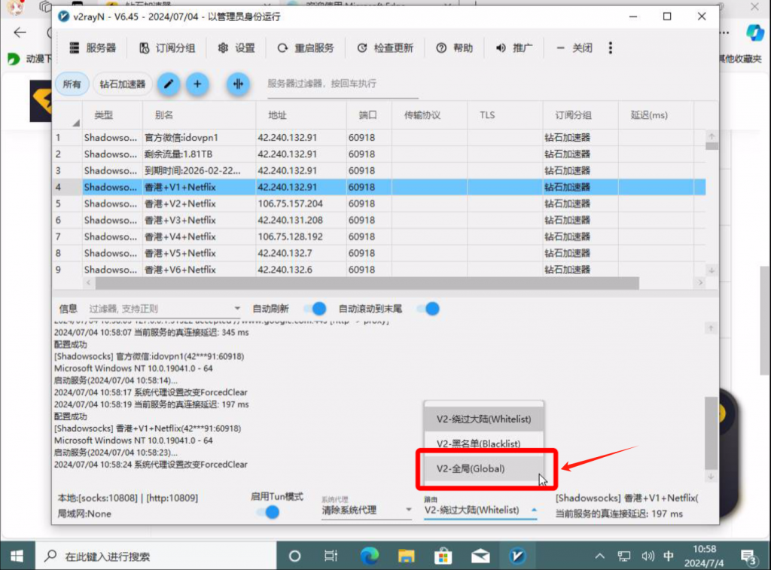This screenshot has width=771, height=570.
Task: Select row 剩余流量:1.81TB
Action: pos(379,154)
